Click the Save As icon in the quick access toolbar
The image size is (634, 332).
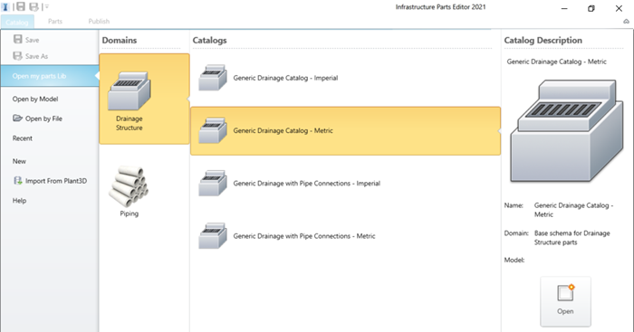34,6
